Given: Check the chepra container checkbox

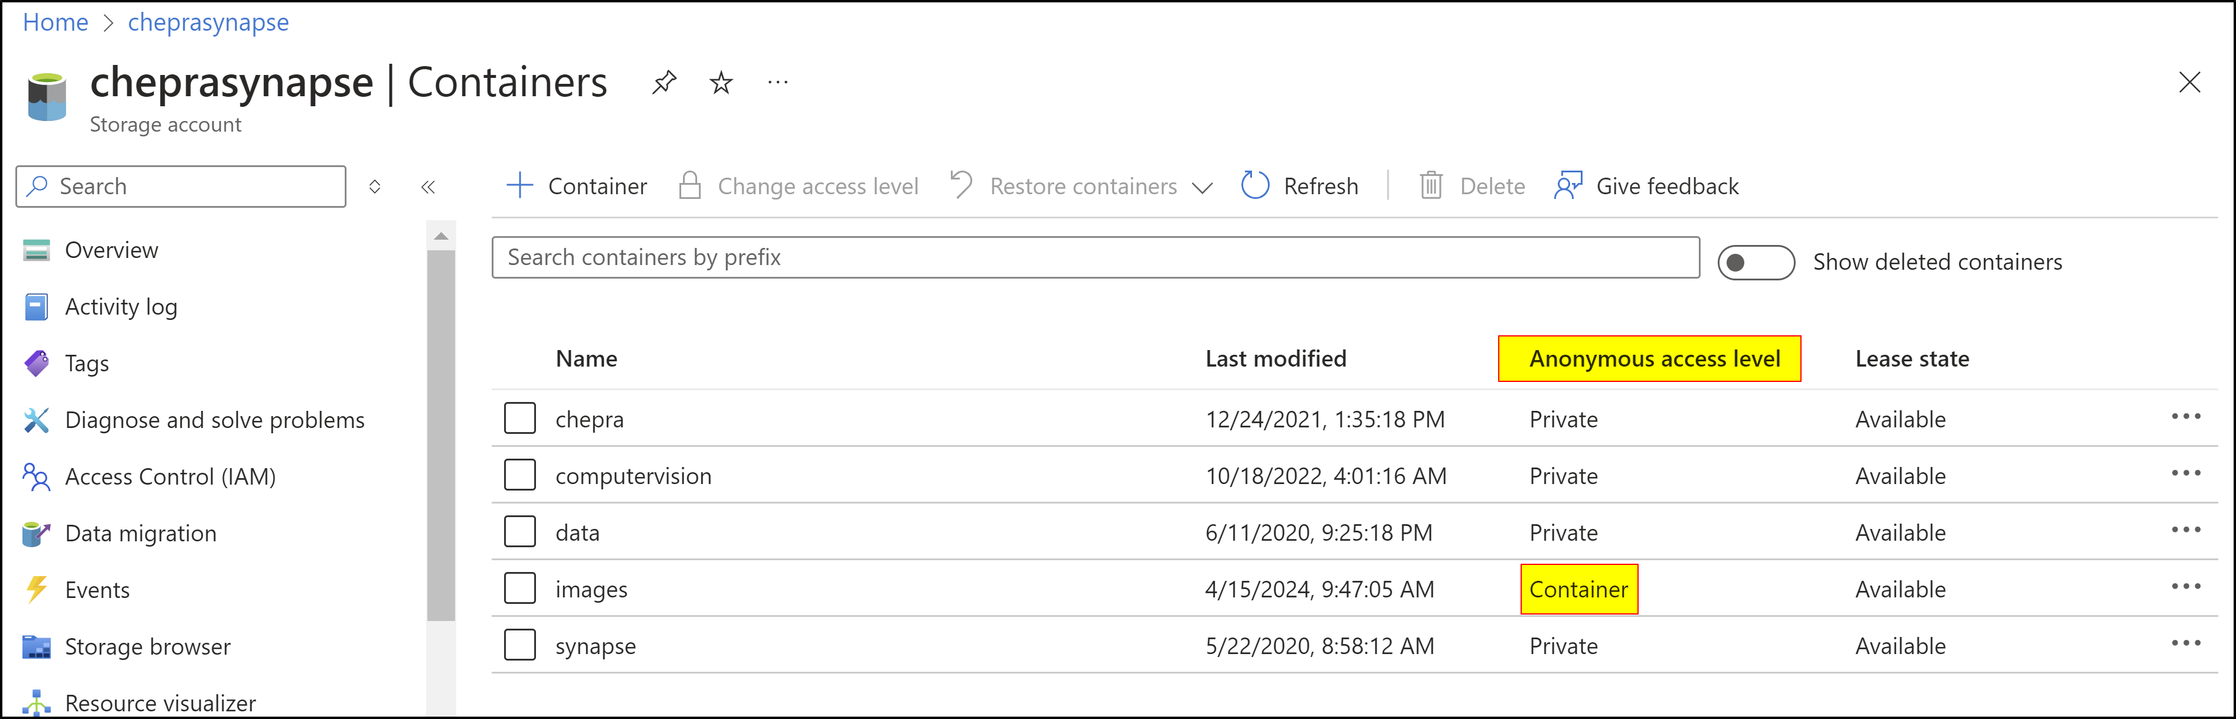Looking at the screenshot, I should click(519, 419).
